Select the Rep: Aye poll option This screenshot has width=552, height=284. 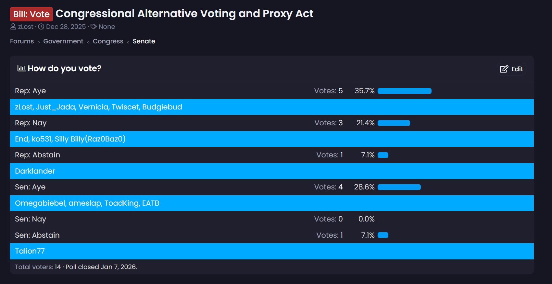[x=31, y=91]
